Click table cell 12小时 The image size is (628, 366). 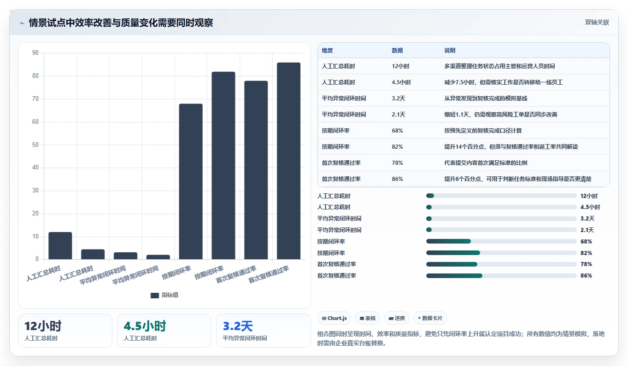click(400, 66)
